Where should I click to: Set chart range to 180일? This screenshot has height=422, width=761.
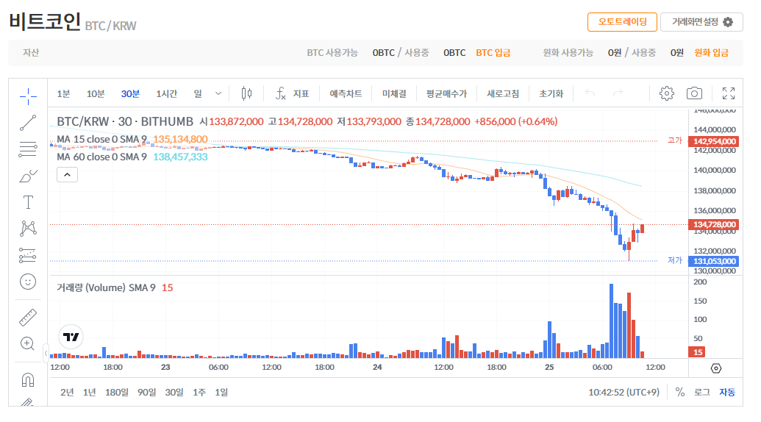coord(116,392)
